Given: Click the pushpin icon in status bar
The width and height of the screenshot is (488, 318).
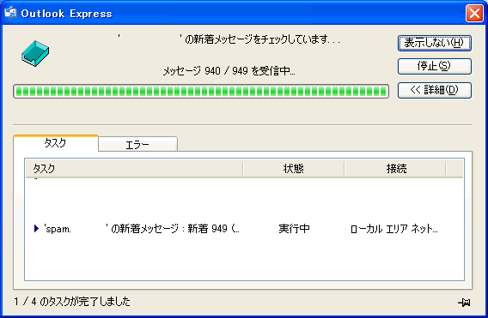Looking at the screenshot, I should point(464,303).
